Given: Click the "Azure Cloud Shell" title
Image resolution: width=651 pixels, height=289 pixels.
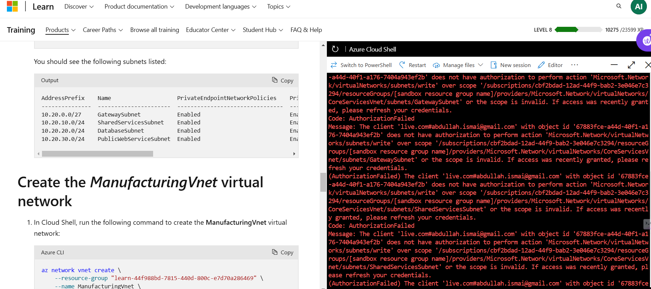Looking at the screenshot, I should coord(373,49).
